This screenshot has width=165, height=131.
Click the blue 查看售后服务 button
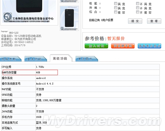[x=149, y=46]
